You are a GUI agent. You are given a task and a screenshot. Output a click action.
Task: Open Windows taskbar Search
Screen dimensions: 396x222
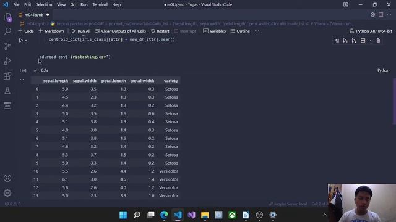137,215
